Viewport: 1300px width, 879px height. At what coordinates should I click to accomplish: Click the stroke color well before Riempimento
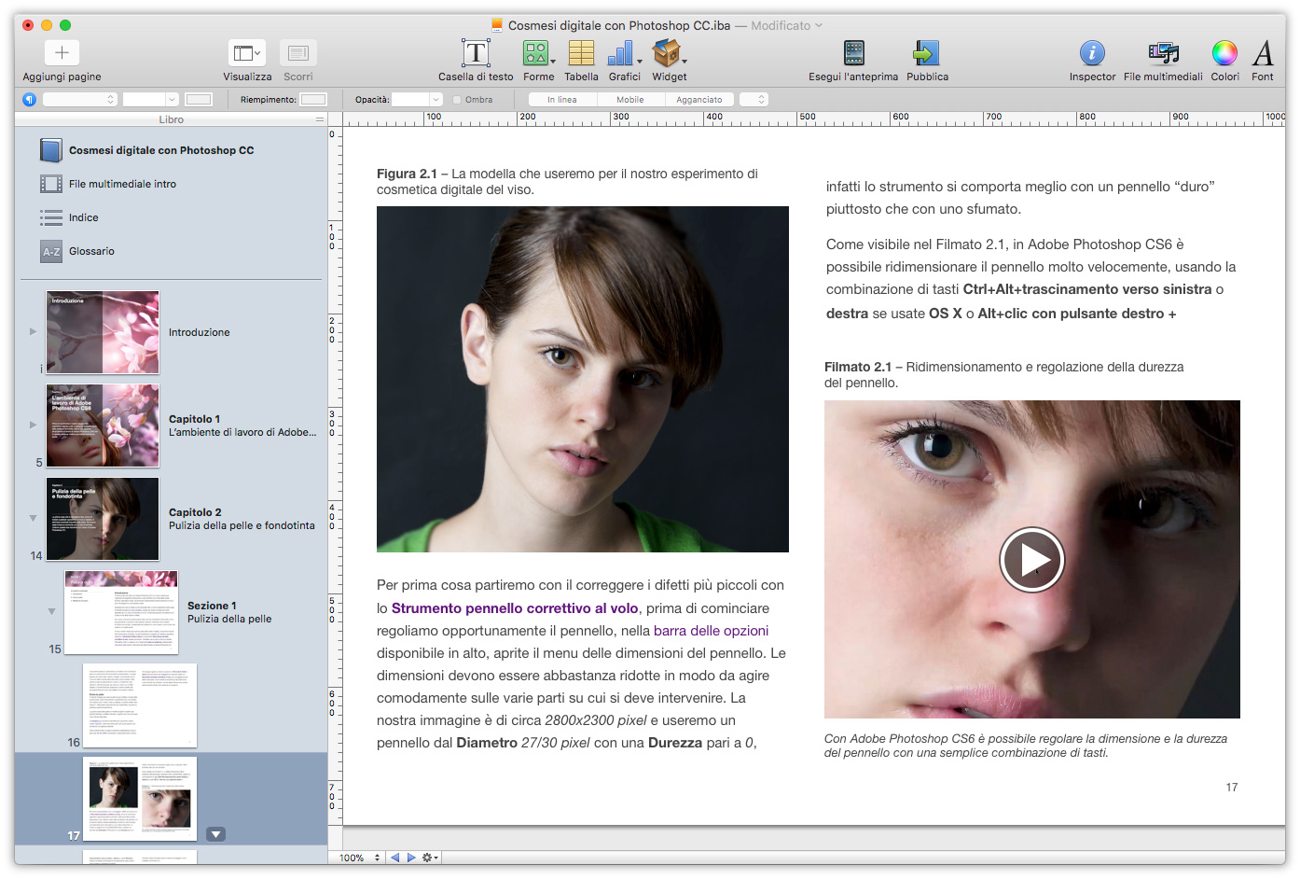pos(199,99)
